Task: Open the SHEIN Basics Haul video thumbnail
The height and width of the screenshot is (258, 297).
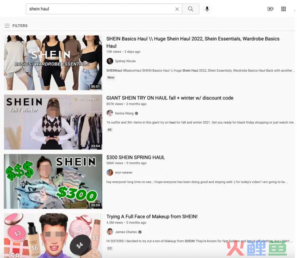Action: (x=53, y=63)
